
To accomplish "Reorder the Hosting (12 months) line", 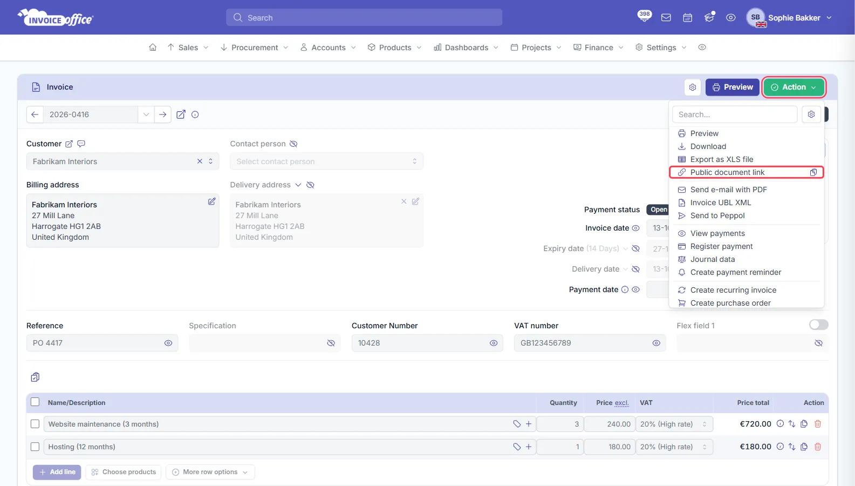I will click(x=792, y=447).
